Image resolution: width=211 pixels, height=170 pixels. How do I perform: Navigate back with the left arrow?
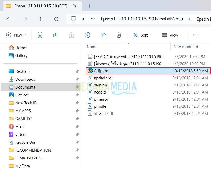(9, 19)
